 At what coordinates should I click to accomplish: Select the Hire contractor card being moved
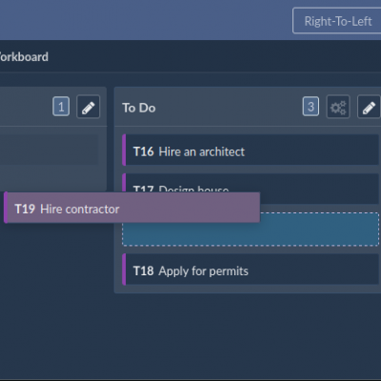coord(131,208)
